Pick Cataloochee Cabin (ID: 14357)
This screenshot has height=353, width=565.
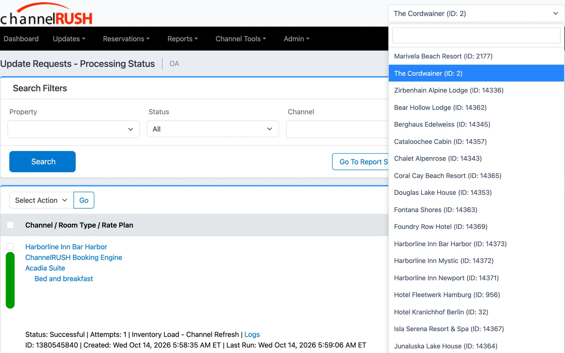click(x=476, y=142)
